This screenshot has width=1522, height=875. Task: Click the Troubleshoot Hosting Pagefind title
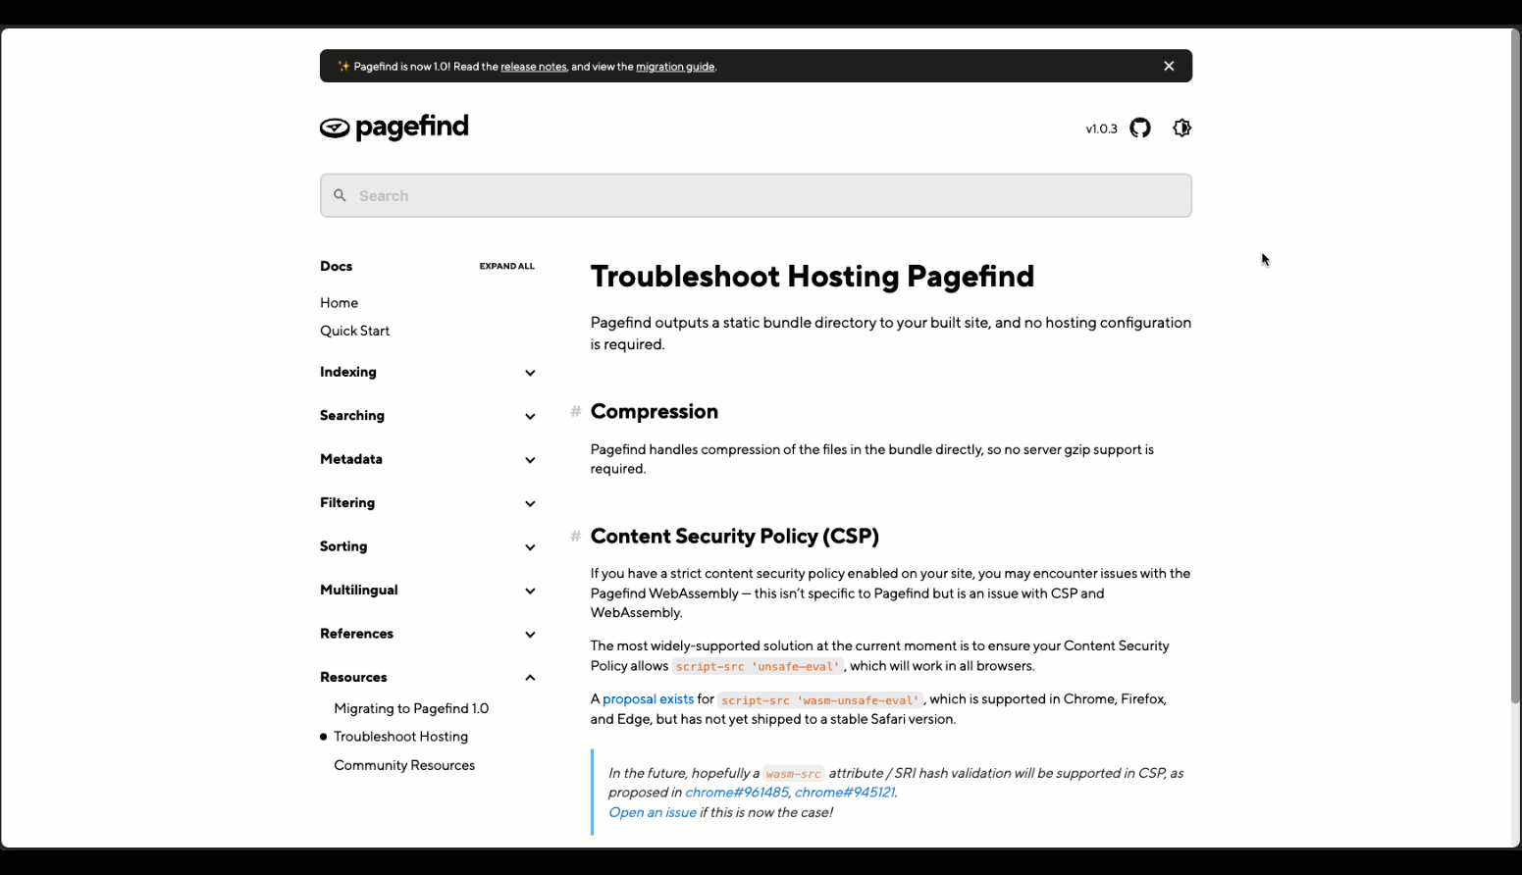813,277
